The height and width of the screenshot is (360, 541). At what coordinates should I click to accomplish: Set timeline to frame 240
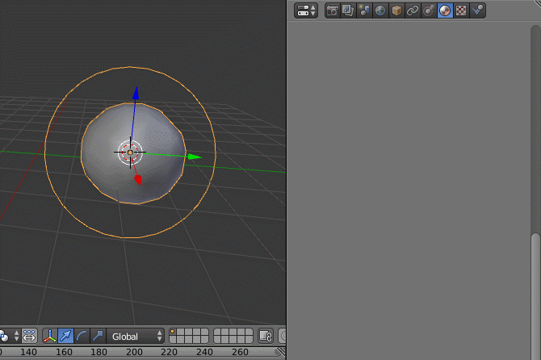[204, 352]
